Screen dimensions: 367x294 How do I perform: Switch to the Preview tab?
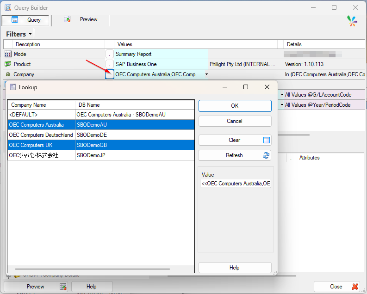(x=81, y=19)
